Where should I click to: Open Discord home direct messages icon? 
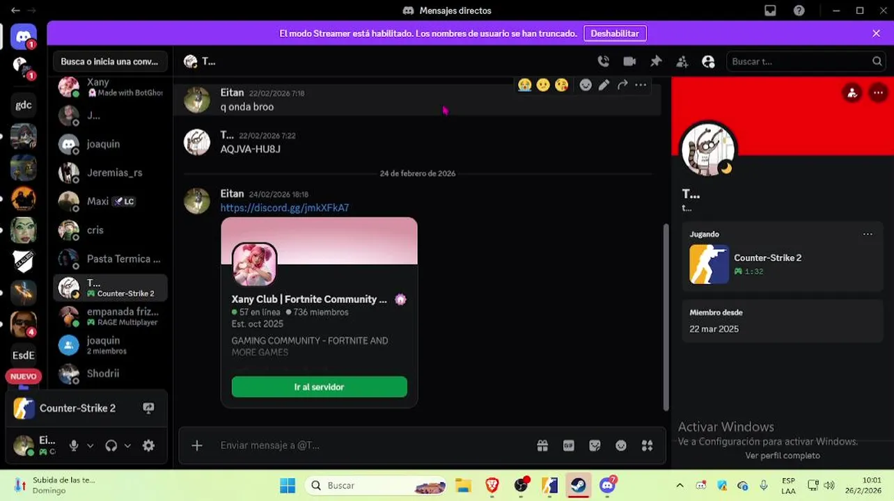(24, 37)
